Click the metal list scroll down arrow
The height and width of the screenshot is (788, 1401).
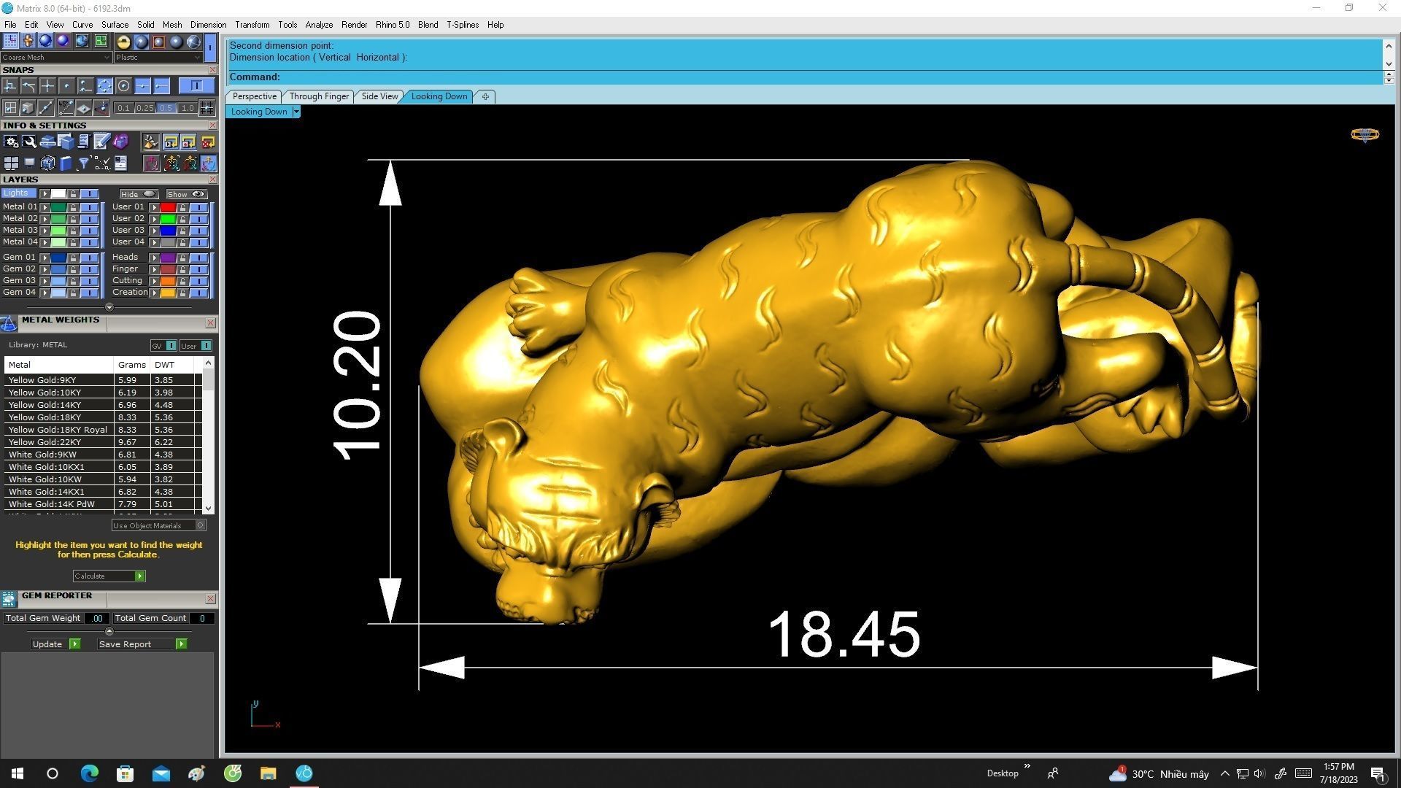[x=209, y=509]
